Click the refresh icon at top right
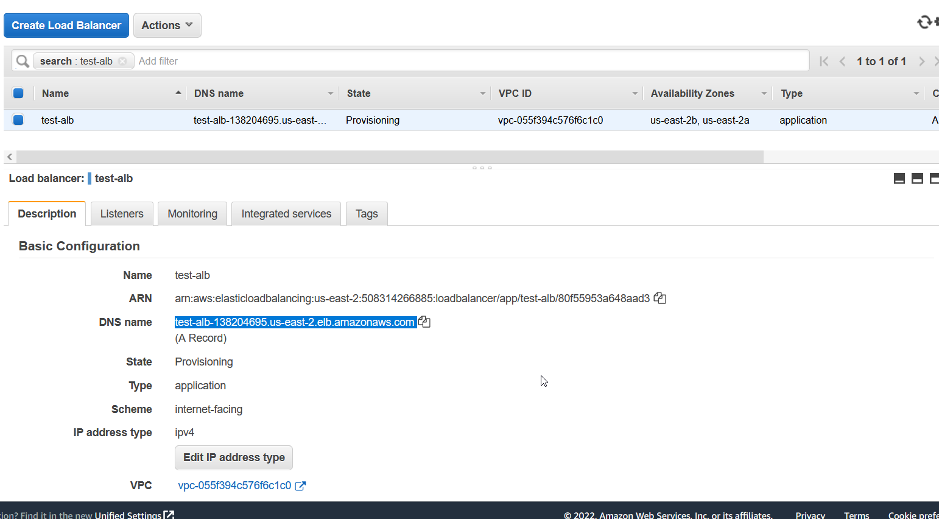The height and width of the screenshot is (519, 939). (924, 23)
